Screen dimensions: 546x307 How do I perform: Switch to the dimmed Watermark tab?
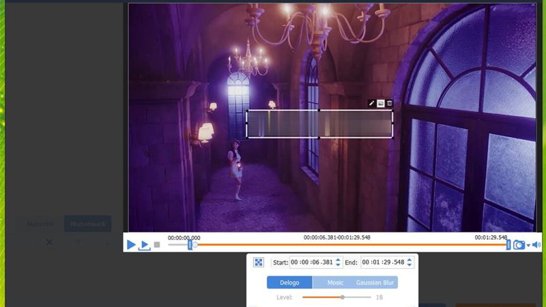(x=88, y=224)
